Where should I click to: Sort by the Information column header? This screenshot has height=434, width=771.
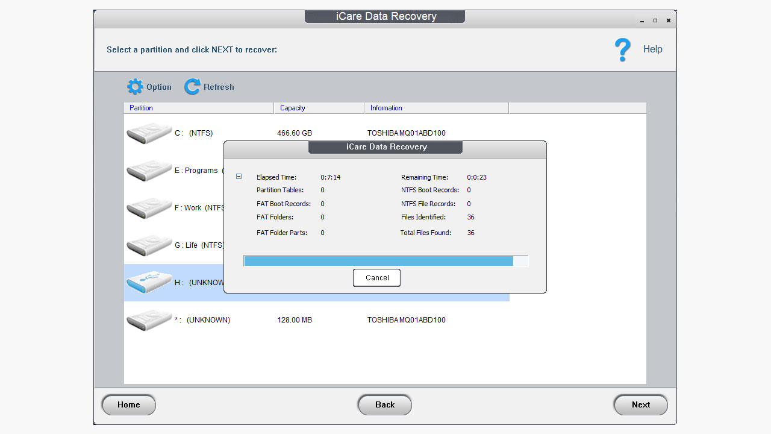437,108
